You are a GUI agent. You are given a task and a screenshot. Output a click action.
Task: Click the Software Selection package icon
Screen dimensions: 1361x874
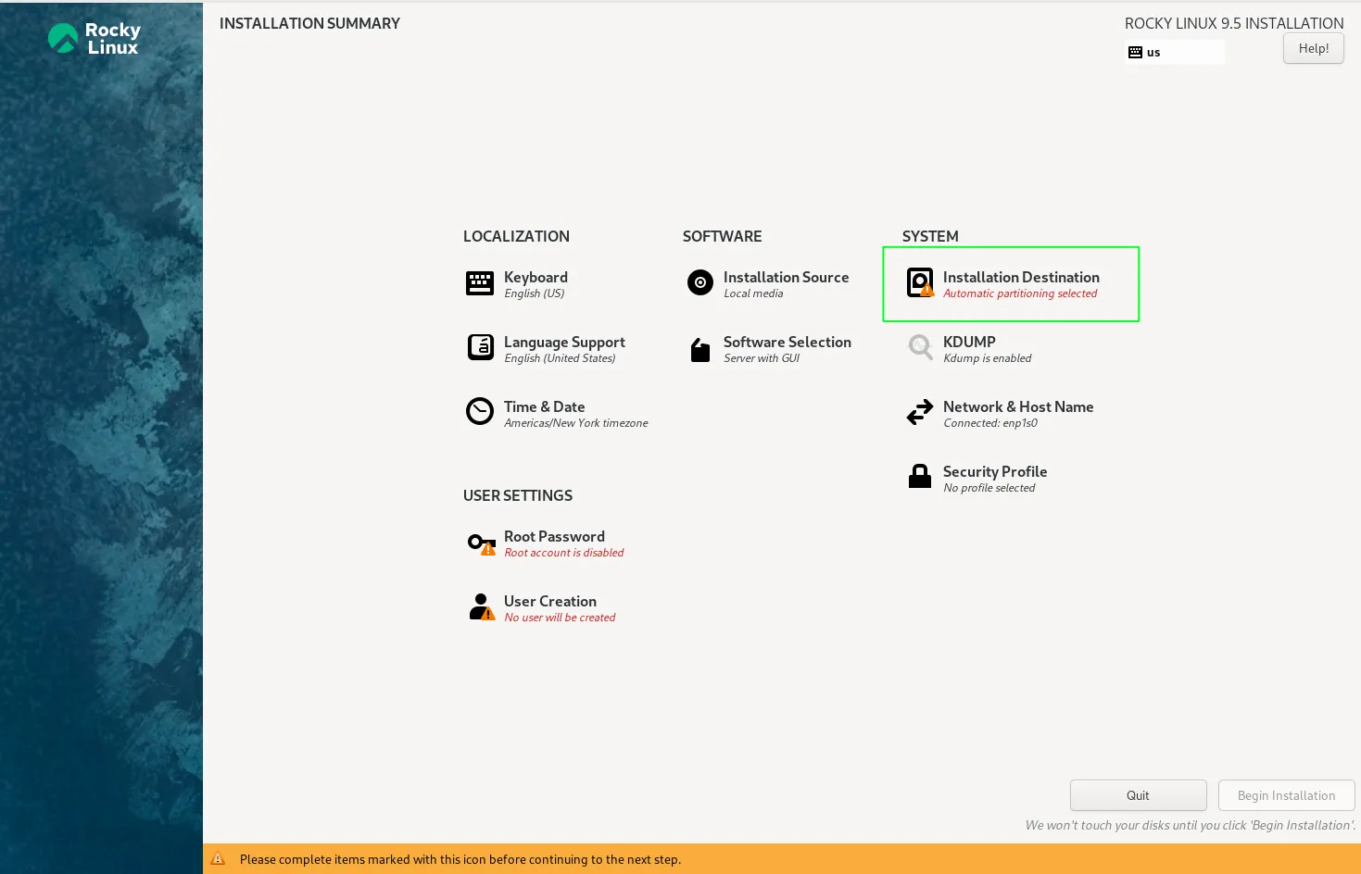coord(700,349)
